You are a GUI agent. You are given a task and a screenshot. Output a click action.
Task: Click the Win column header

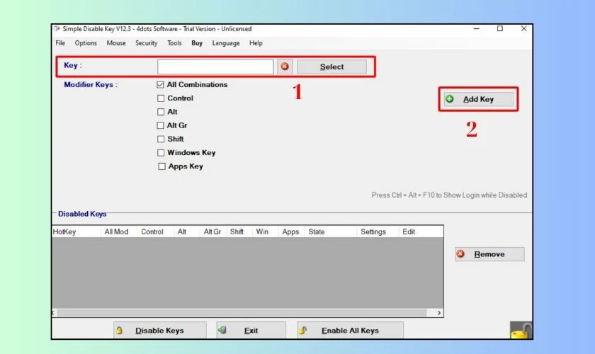(265, 232)
